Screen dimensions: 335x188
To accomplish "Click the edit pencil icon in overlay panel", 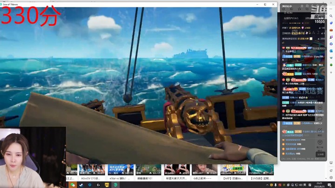I will [x=320, y=131].
